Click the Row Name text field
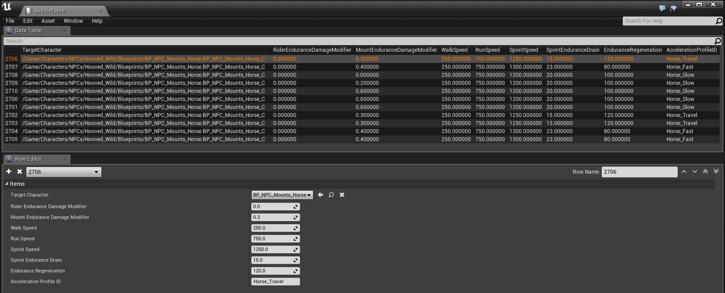 pyautogui.click(x=639, y=172)
